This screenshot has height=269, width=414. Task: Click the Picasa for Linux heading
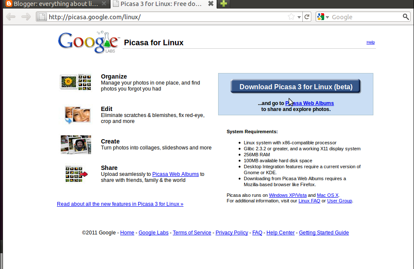tap(154, 42)
